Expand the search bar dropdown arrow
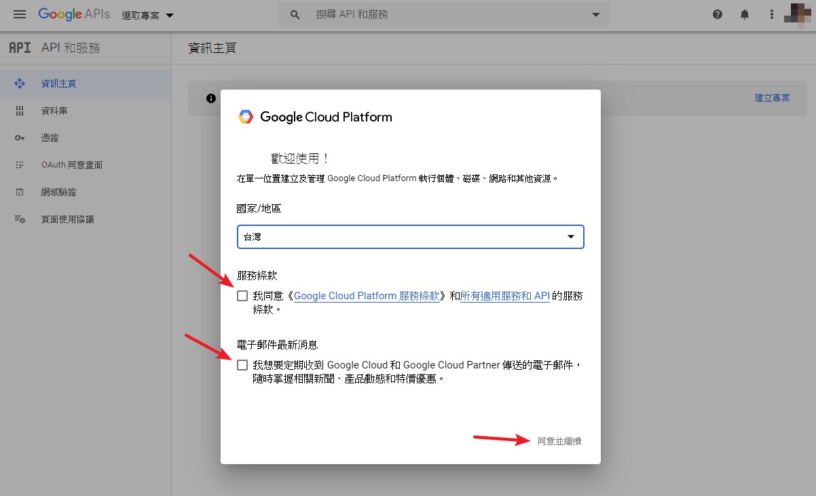The image size is (816, 496). click(x=596, y=14)
